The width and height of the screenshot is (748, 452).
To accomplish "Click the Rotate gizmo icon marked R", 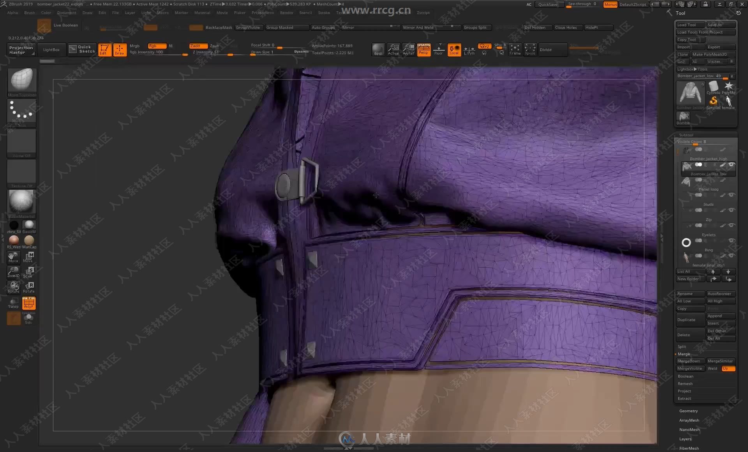I will [x=28, y=287].
